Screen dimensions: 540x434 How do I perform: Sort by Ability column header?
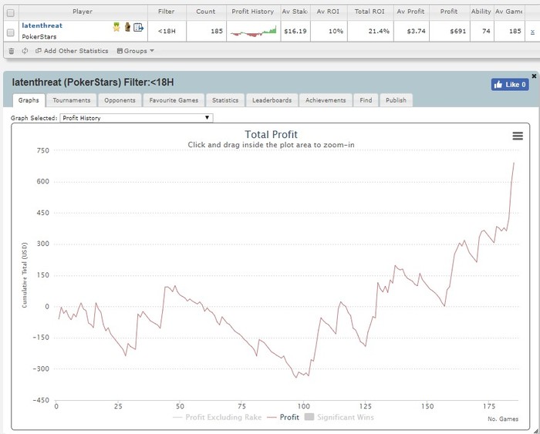click(481, 12)
